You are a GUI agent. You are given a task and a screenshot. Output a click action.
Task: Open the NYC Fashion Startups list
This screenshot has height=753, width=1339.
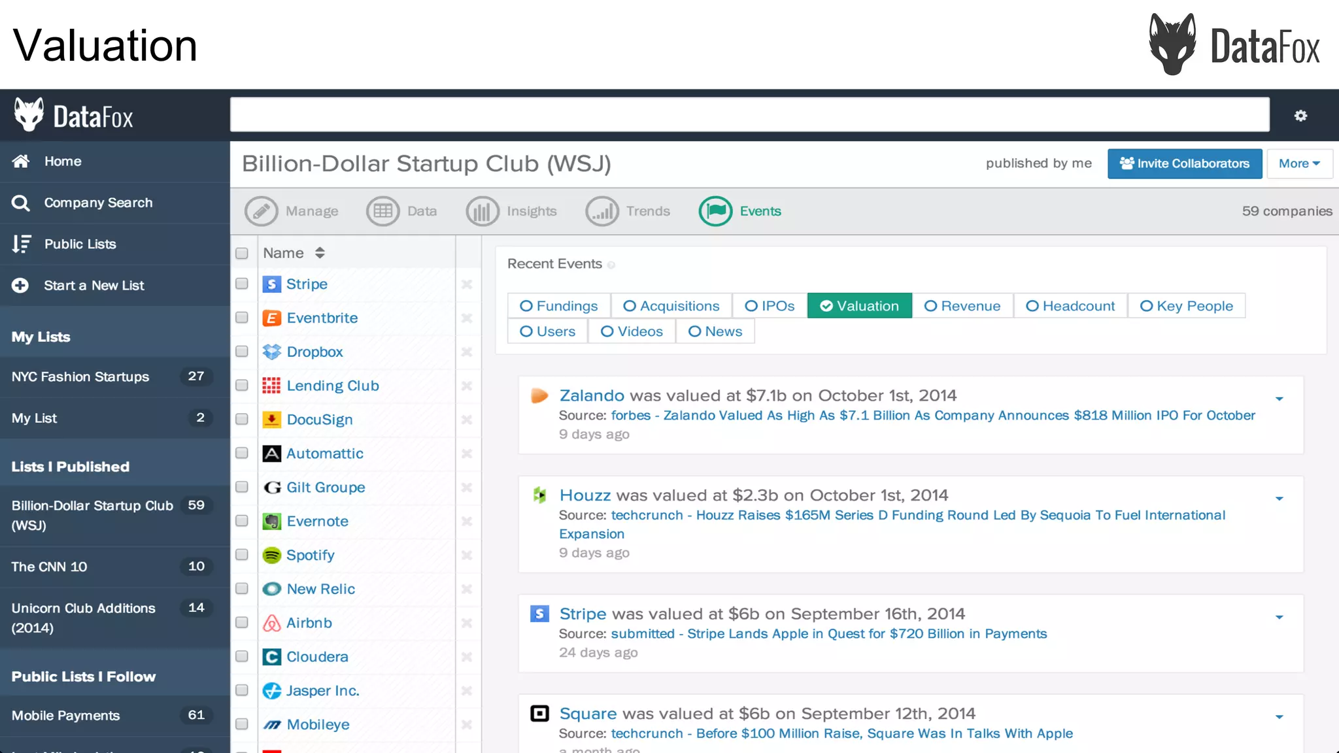[80, 376]
